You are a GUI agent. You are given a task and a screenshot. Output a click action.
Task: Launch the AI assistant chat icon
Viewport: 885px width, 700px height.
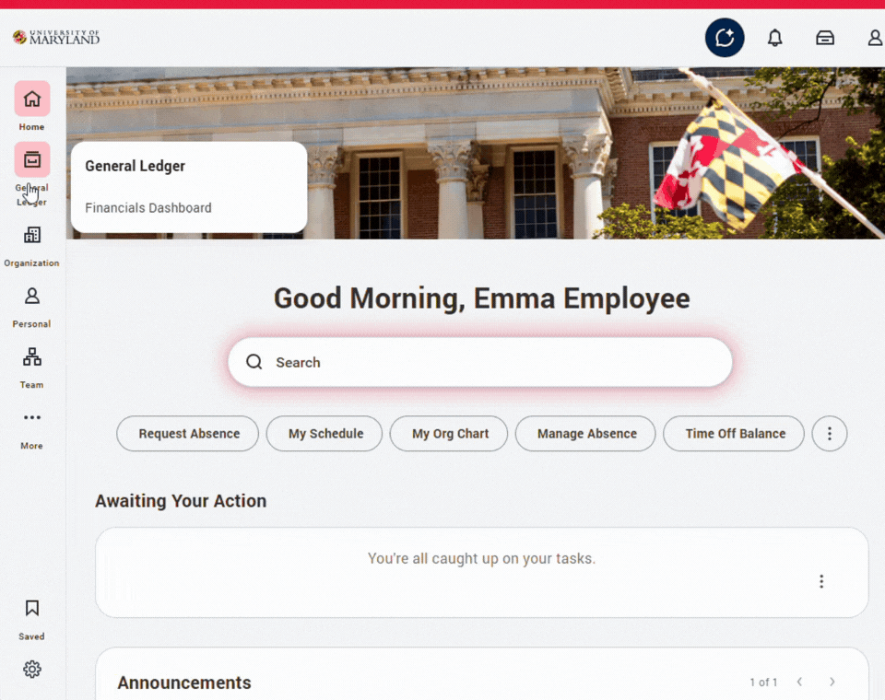(725, 38)
